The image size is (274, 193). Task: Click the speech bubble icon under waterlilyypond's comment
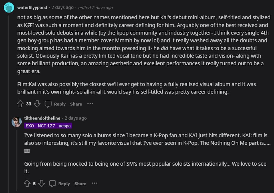[48, 104]
